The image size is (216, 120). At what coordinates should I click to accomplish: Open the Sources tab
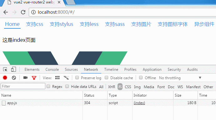(x=71, y=70)
